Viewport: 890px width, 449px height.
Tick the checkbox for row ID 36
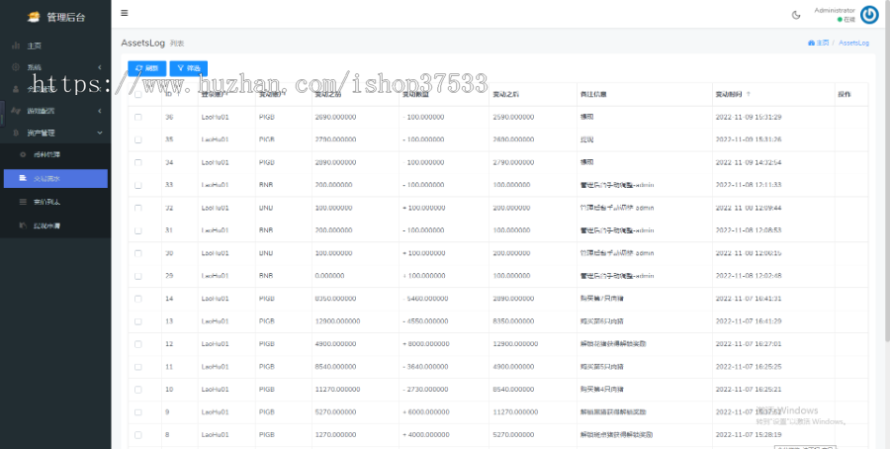coord(137,117)
